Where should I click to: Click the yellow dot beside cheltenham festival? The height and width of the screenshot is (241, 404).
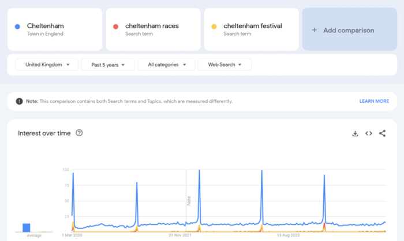tap(214, 26)
